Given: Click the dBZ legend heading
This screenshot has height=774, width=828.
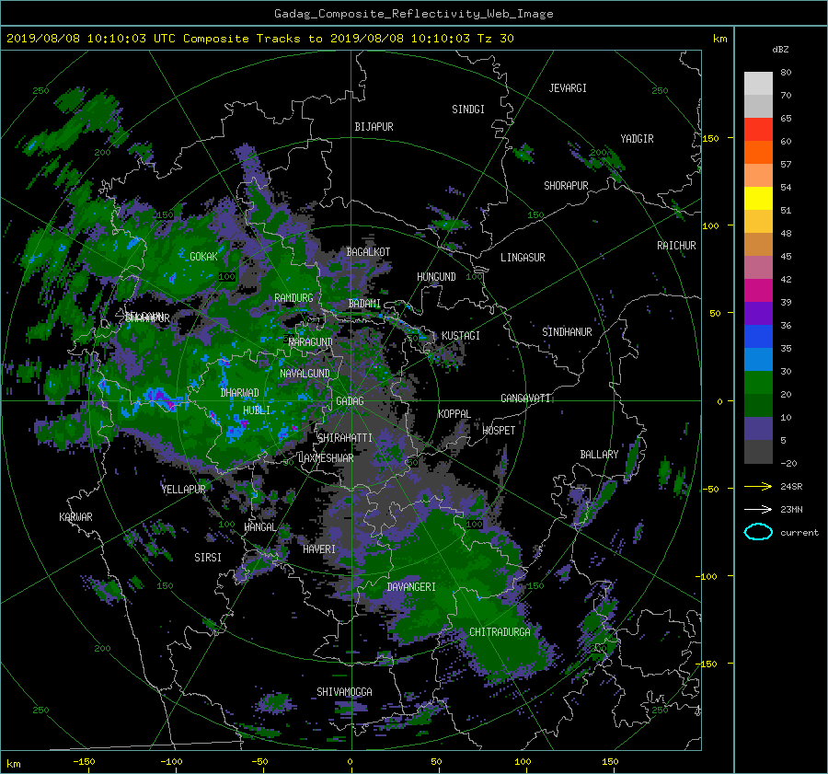Looking at the screenshot, I should (780, 49).
